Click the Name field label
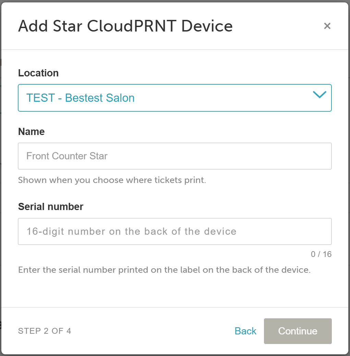 (x=31, y=132)
